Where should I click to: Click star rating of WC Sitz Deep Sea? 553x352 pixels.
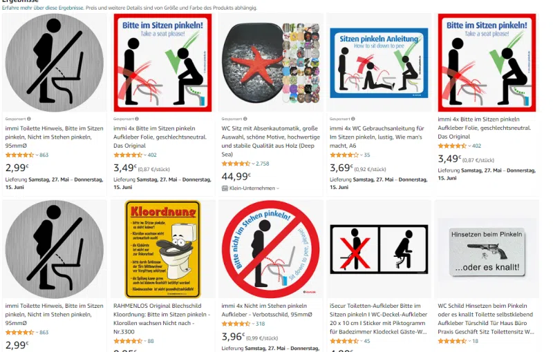coord(236,164)
